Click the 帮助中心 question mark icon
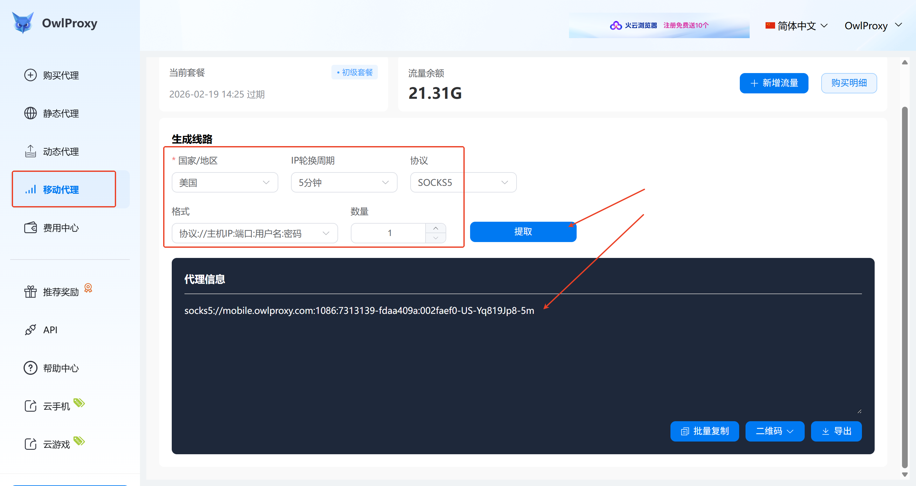This screenshot has width=916, height=486. click(x=30, y=368)
